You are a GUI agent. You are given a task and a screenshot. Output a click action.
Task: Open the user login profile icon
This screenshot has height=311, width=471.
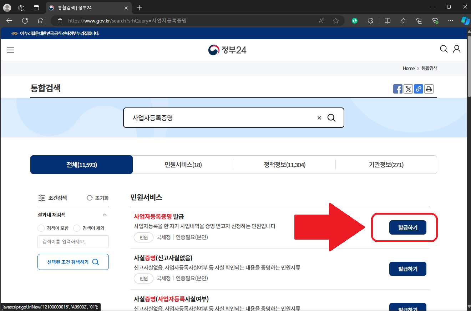coord(457,49)
